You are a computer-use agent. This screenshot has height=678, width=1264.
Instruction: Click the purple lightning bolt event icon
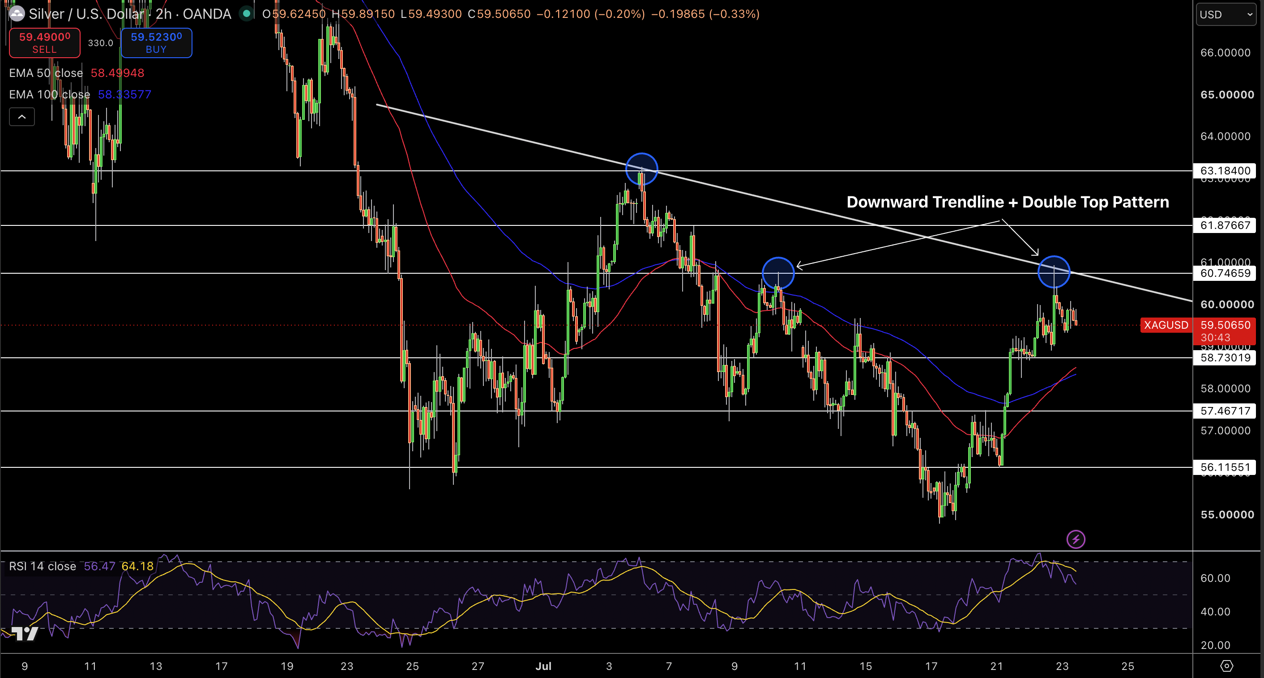1076,539
